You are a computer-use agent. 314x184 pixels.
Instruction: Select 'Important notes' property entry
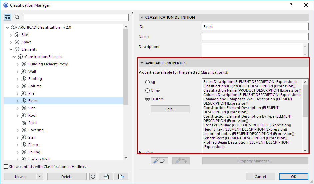(249, 134)
